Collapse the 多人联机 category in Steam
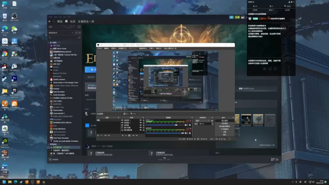The image size is (329, 185). tap(49, 43)
